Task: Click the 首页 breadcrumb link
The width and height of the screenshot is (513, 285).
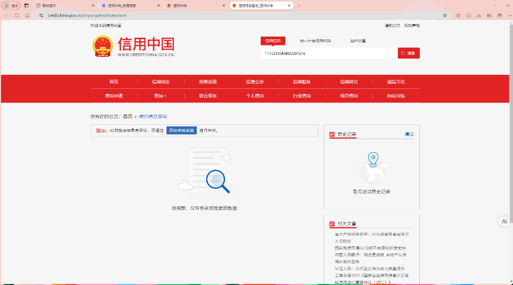Action: pyautogui.click(x=128, y=116)
